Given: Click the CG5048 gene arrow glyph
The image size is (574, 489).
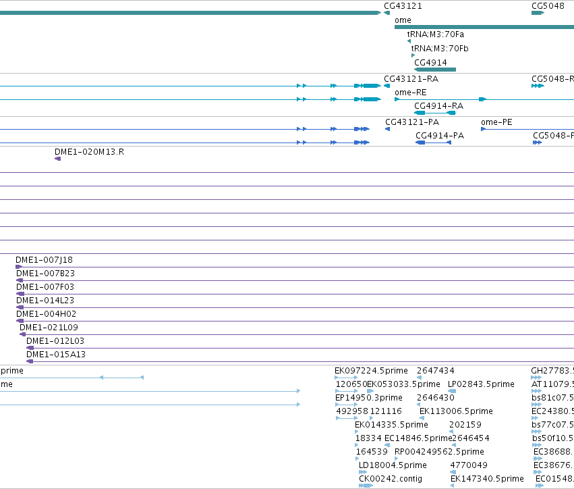Looking at the screenshot, I should tap(538, 13).
